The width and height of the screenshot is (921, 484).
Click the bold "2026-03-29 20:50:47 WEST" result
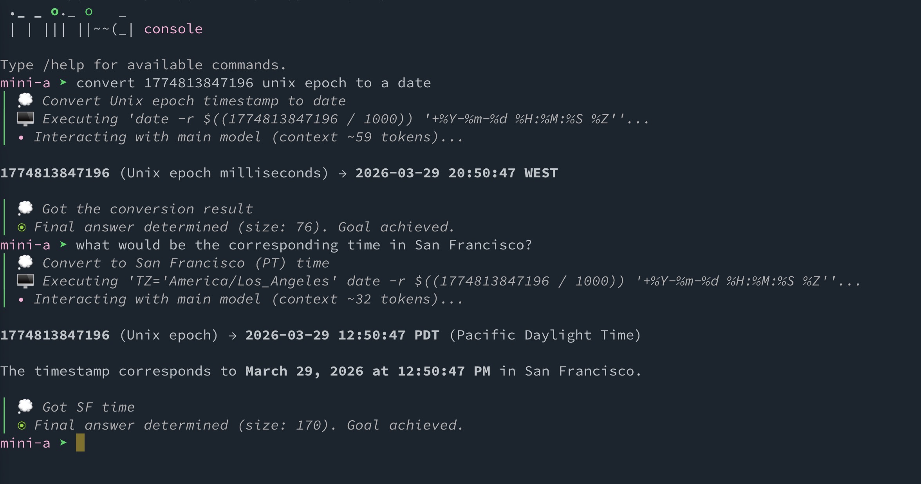point(456,173)
